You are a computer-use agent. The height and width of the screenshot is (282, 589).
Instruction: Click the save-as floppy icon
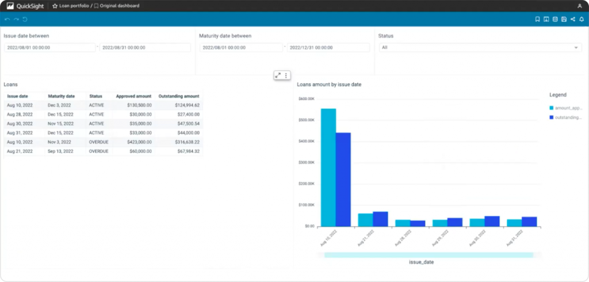(564, 19)
